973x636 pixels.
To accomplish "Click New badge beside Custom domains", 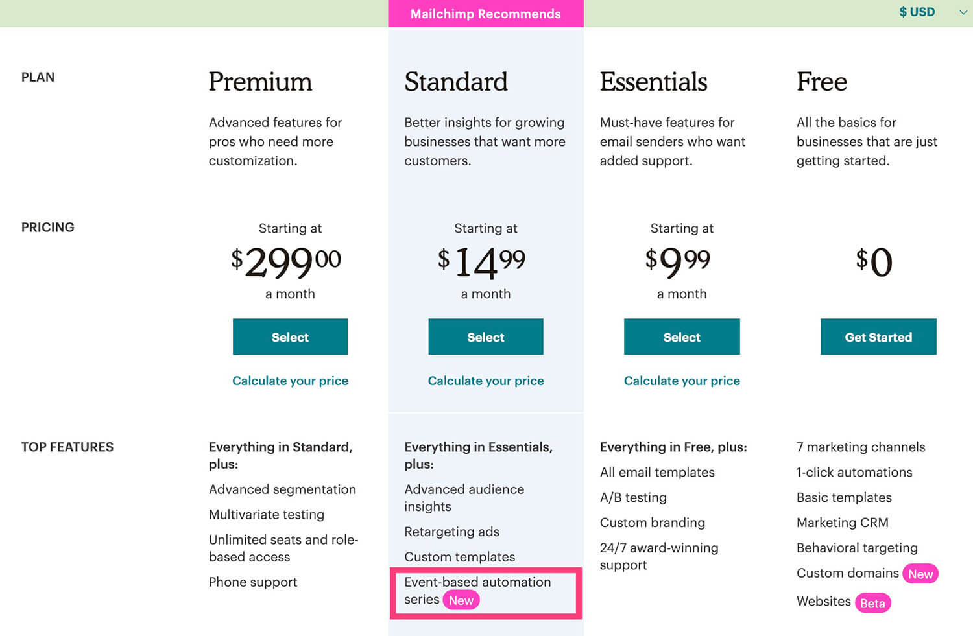I will [920, 574].
